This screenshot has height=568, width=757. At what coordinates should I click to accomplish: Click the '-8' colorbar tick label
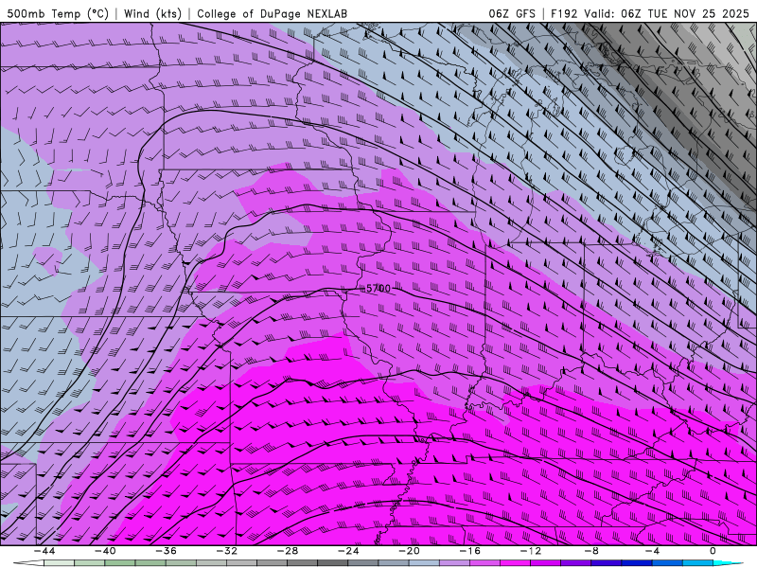(592, 551)
